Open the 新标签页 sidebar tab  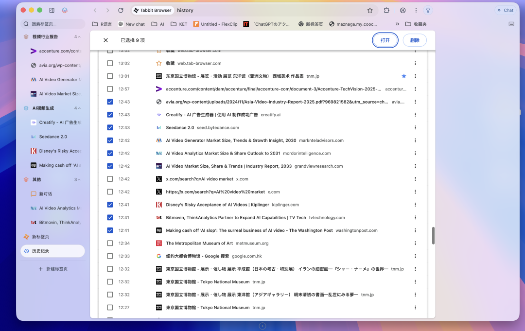pos(52,237)
